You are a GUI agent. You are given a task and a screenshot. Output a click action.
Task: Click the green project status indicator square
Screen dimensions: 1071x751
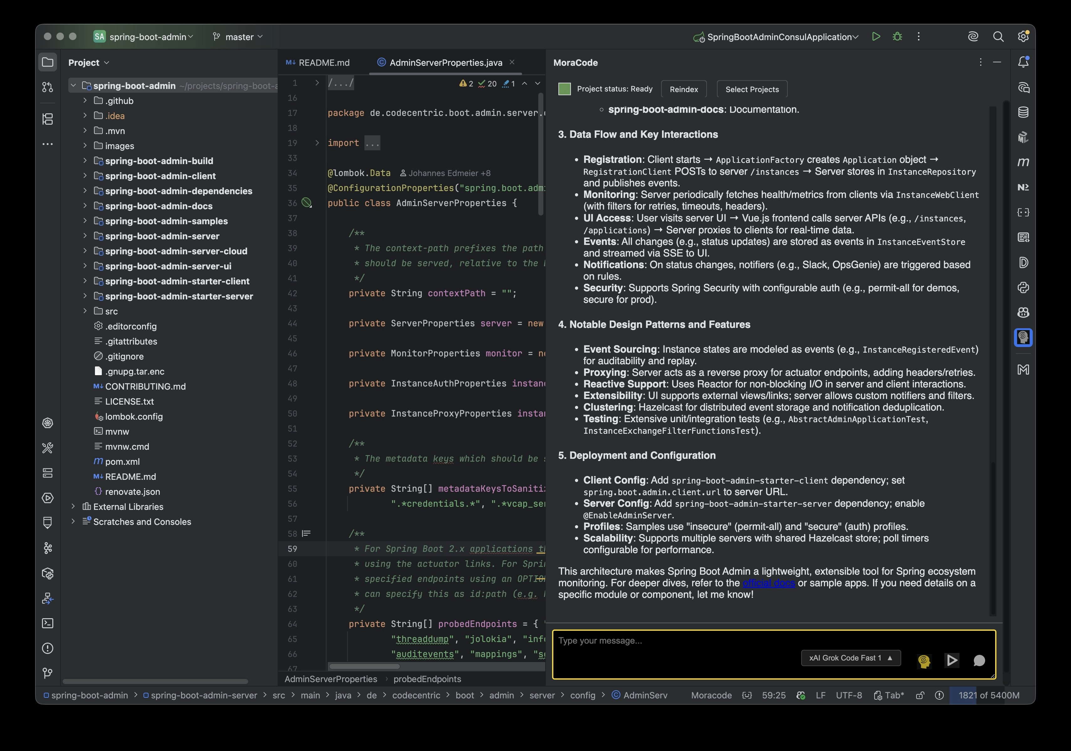564,89
